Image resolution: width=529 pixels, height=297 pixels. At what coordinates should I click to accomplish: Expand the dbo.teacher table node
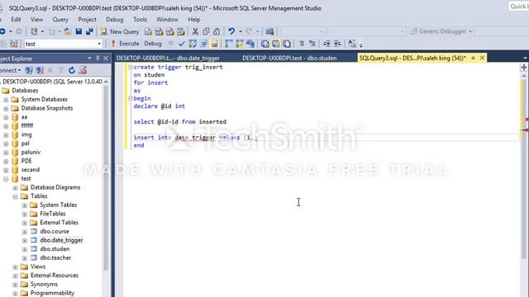point(25,258)
